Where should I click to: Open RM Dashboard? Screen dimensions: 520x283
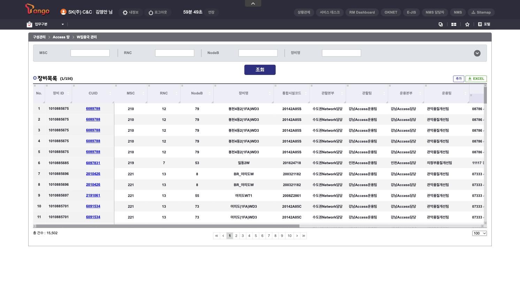click(x=362, y=13)
